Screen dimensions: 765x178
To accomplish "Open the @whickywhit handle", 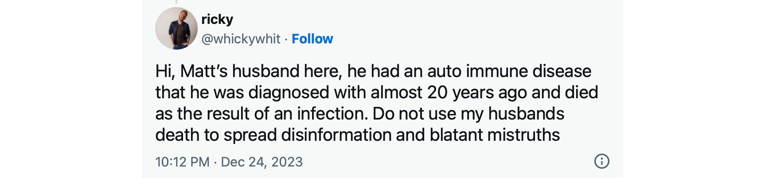I will (x=241, y=39).
